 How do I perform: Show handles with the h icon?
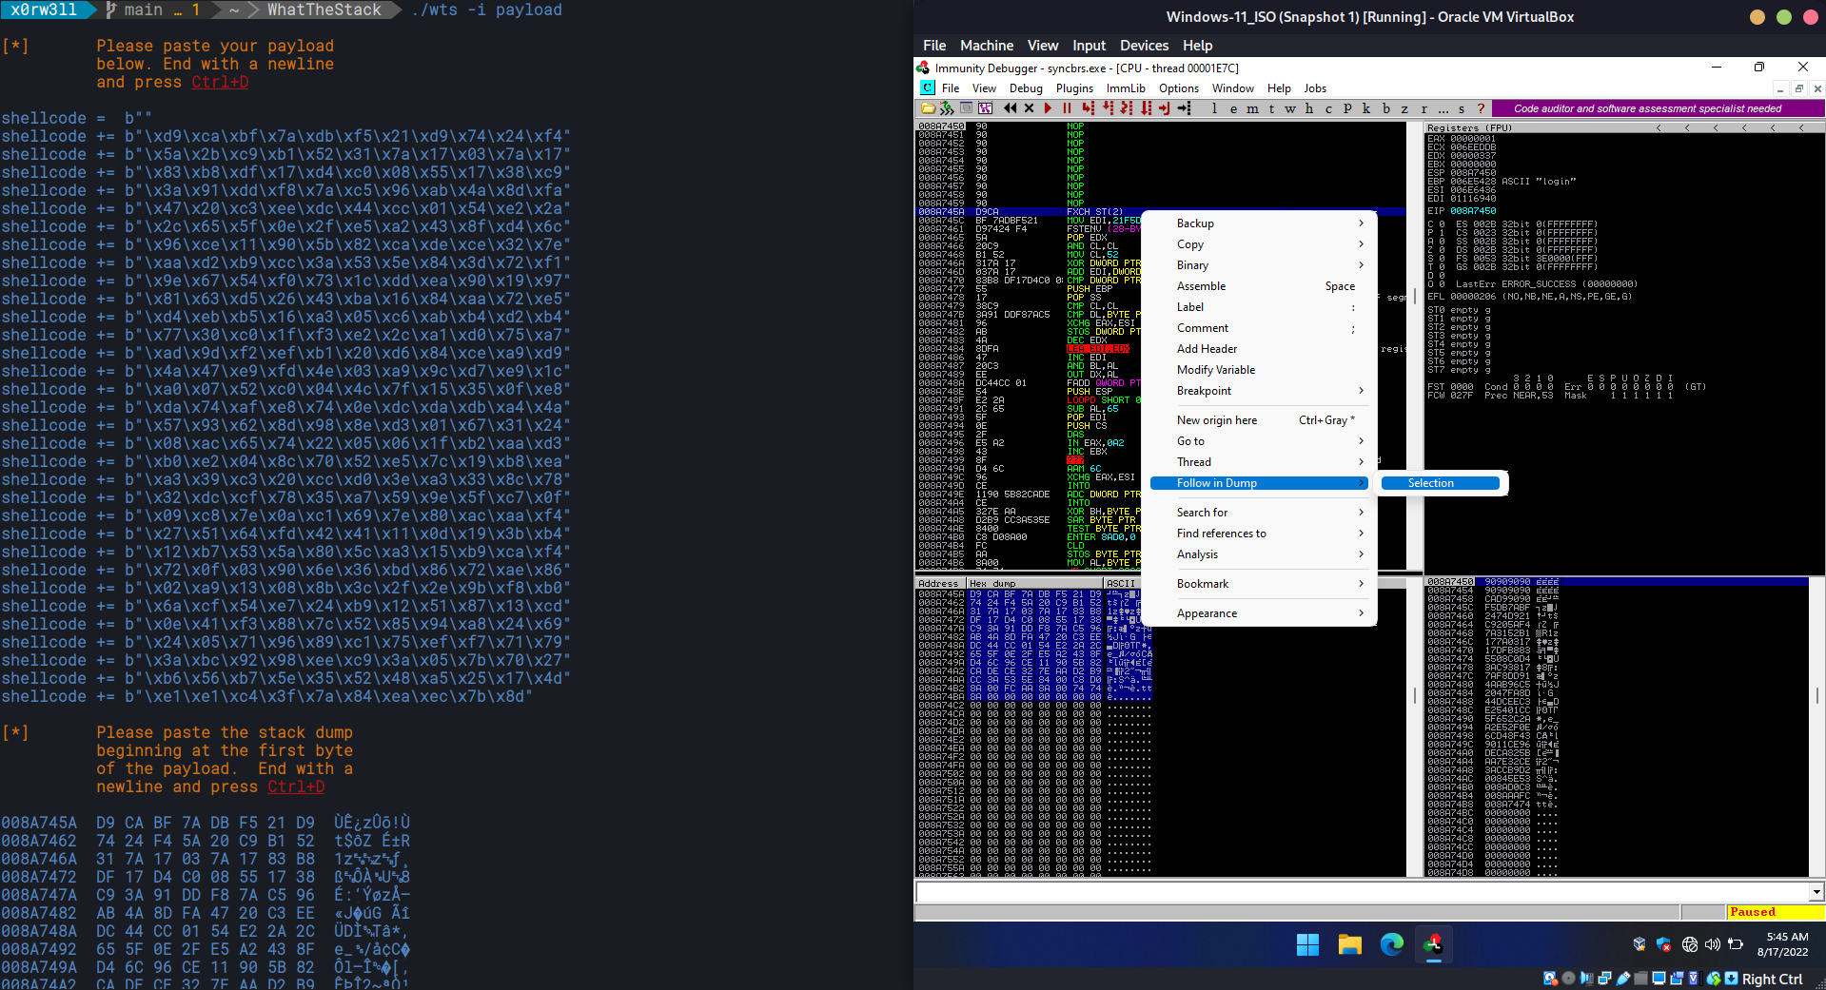[x=1309, y=108]
